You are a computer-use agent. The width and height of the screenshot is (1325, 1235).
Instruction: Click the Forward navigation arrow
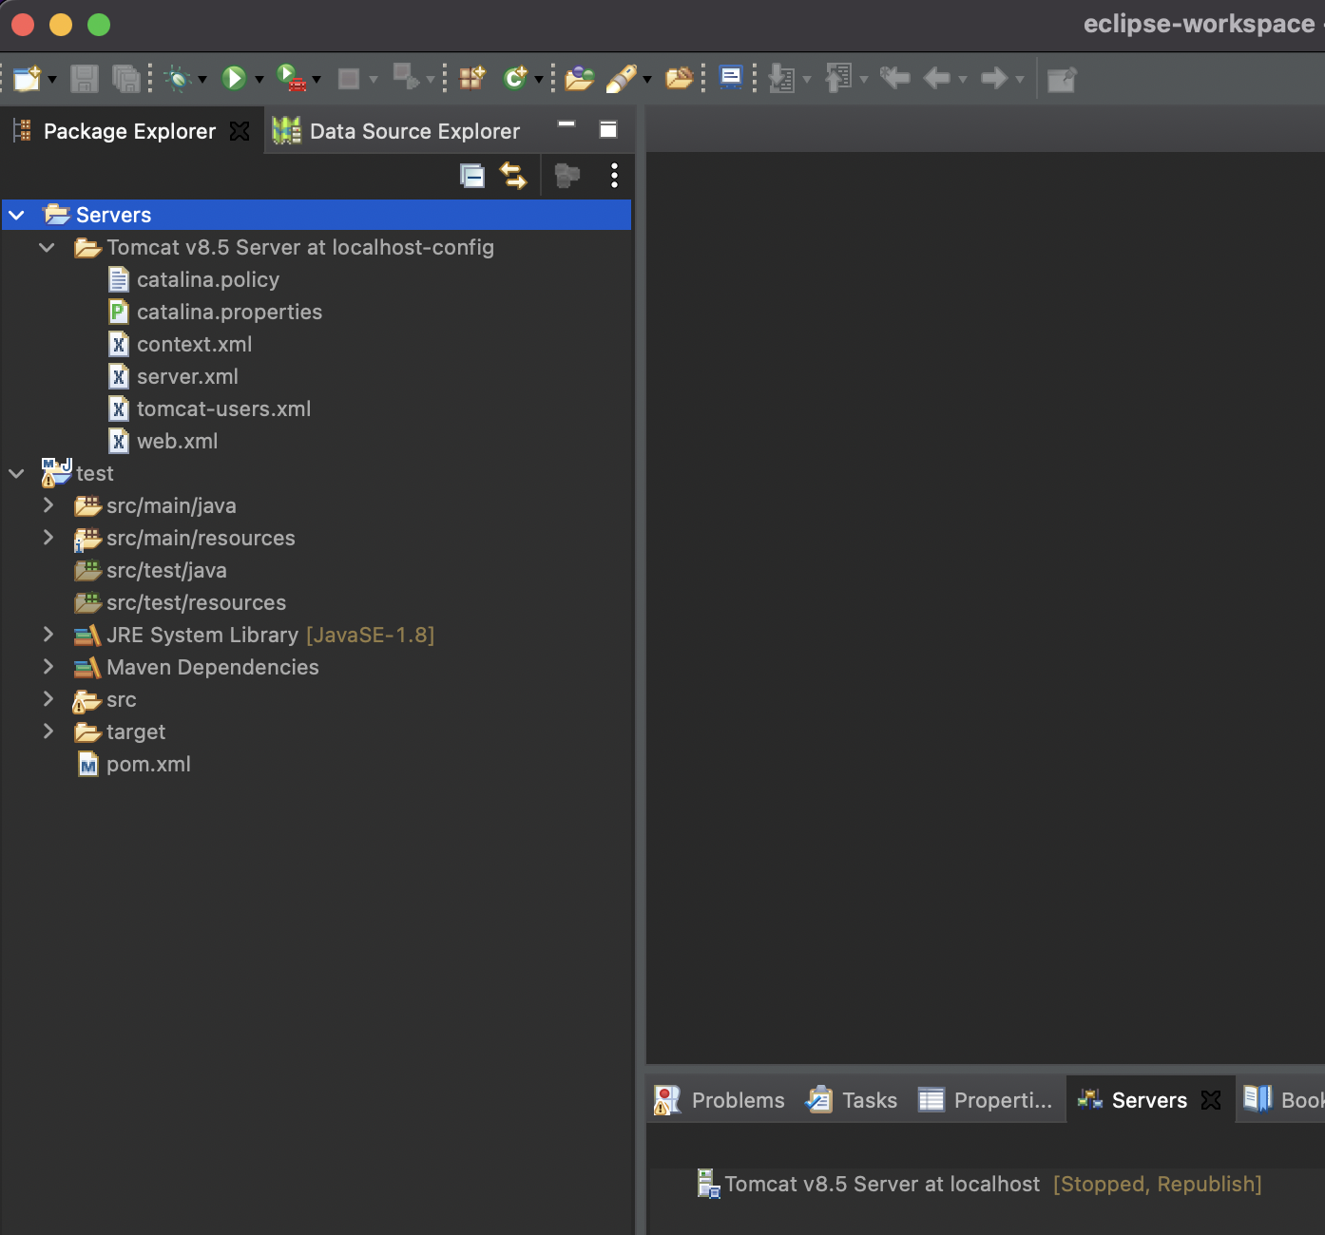[x=994, y=78]
